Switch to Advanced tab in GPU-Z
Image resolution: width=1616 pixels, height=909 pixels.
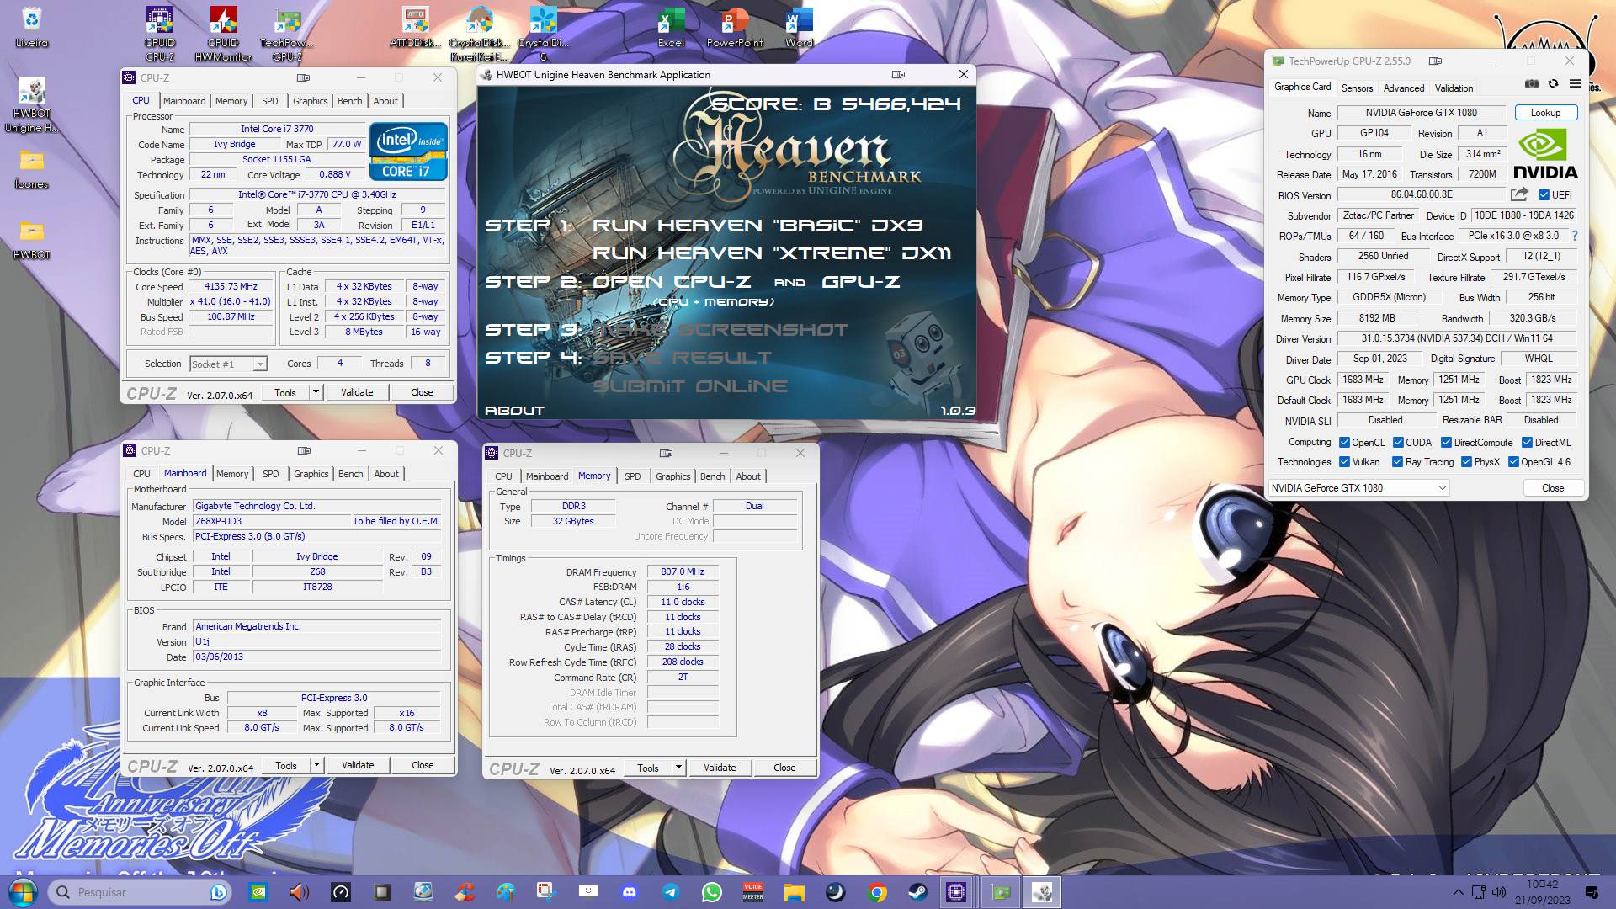[1404, 88]
